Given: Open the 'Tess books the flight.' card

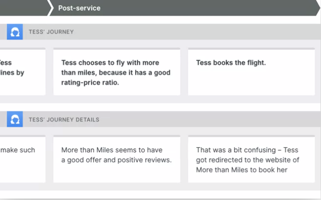Looking at the screenshot, I should coord(251,72).
